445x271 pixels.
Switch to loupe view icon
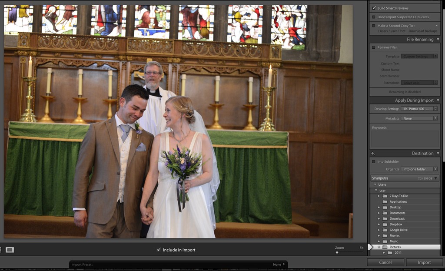click(x=10, y=250)
